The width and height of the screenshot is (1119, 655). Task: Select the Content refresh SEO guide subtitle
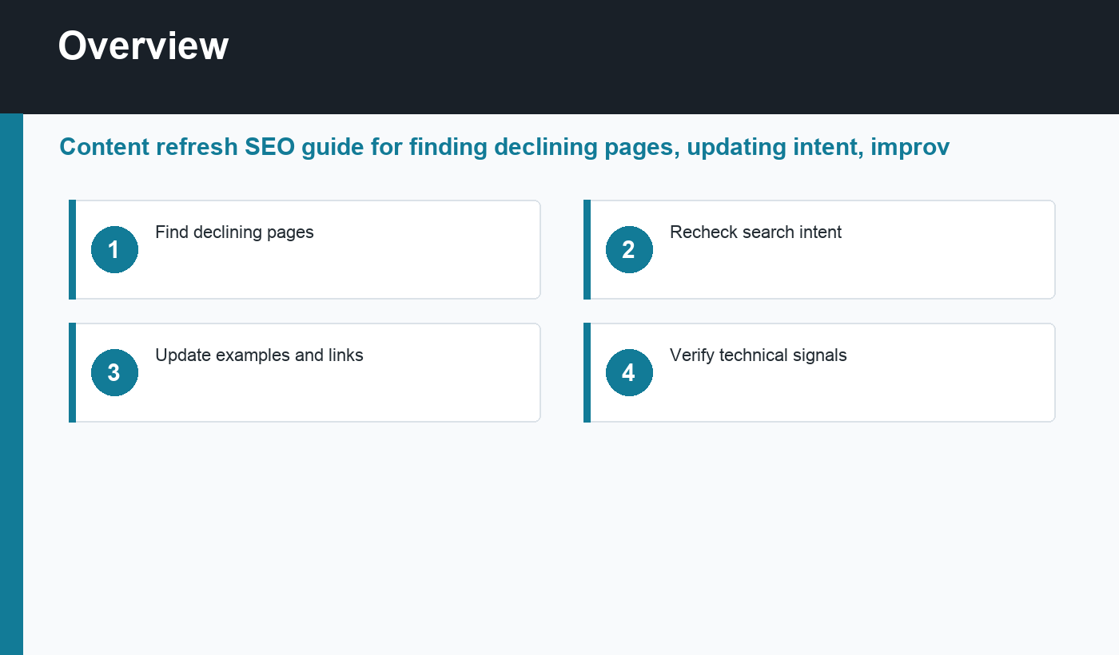504,147
